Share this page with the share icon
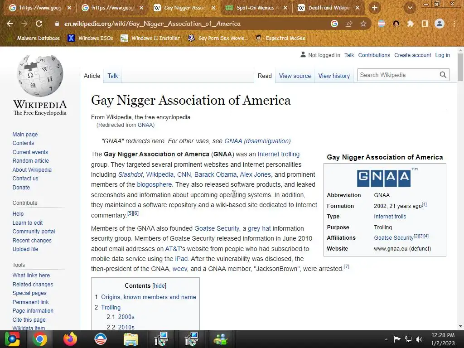The image size is (464, 348). (349, 24)
